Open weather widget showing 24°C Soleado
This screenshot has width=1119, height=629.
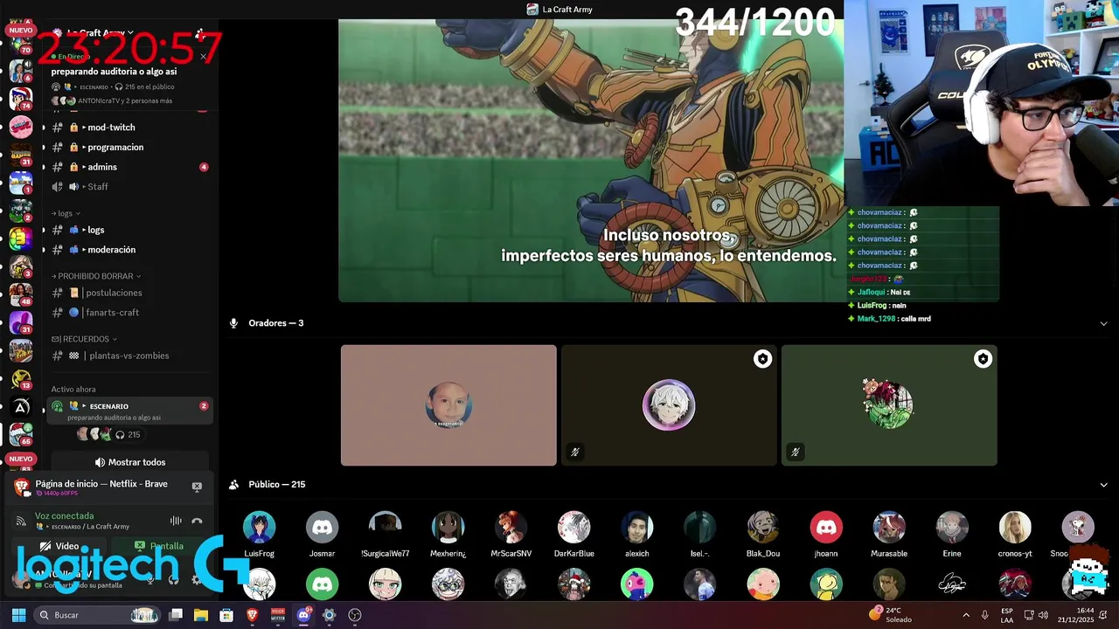pos(891,615)
